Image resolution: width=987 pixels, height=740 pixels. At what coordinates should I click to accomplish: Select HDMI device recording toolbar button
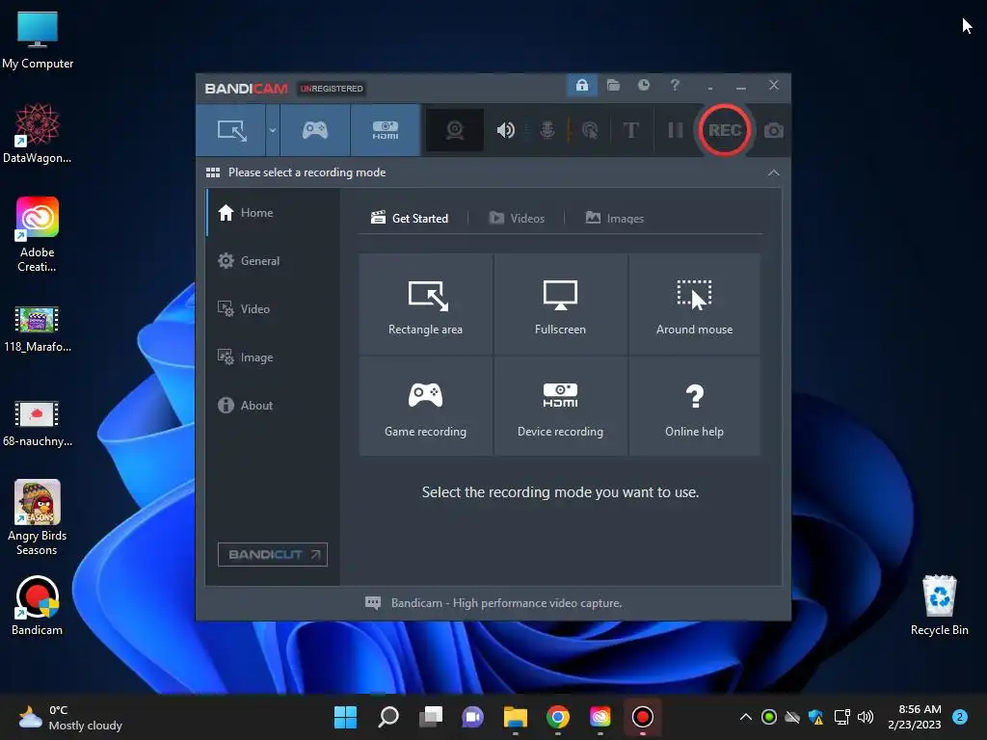[386, 130]
